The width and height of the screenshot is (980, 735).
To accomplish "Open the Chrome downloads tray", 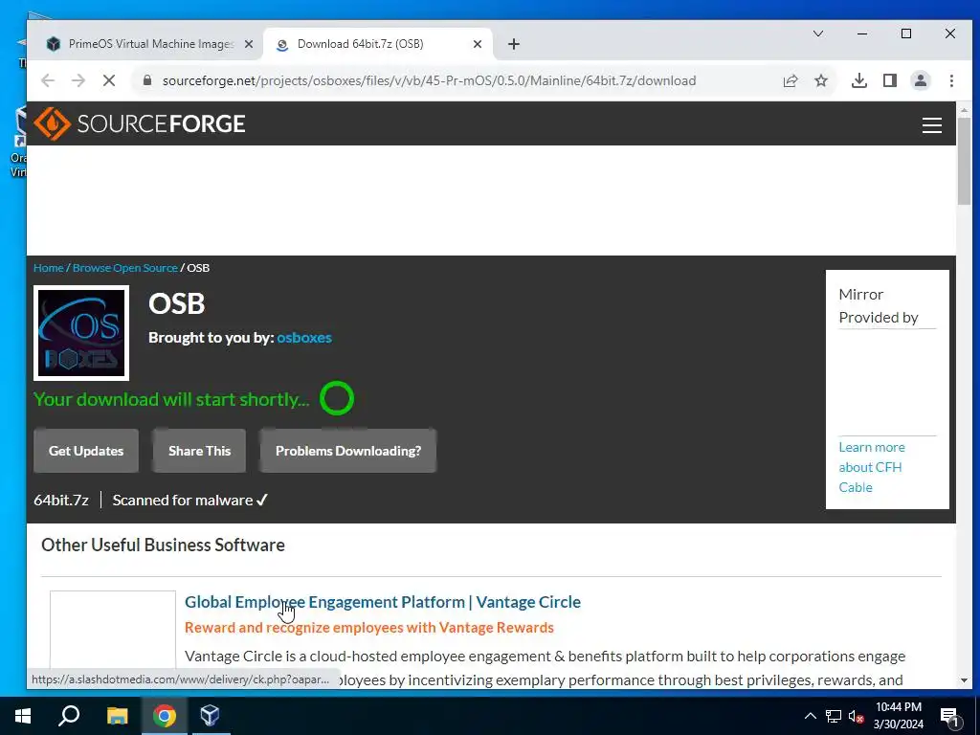I will [859, 80].
